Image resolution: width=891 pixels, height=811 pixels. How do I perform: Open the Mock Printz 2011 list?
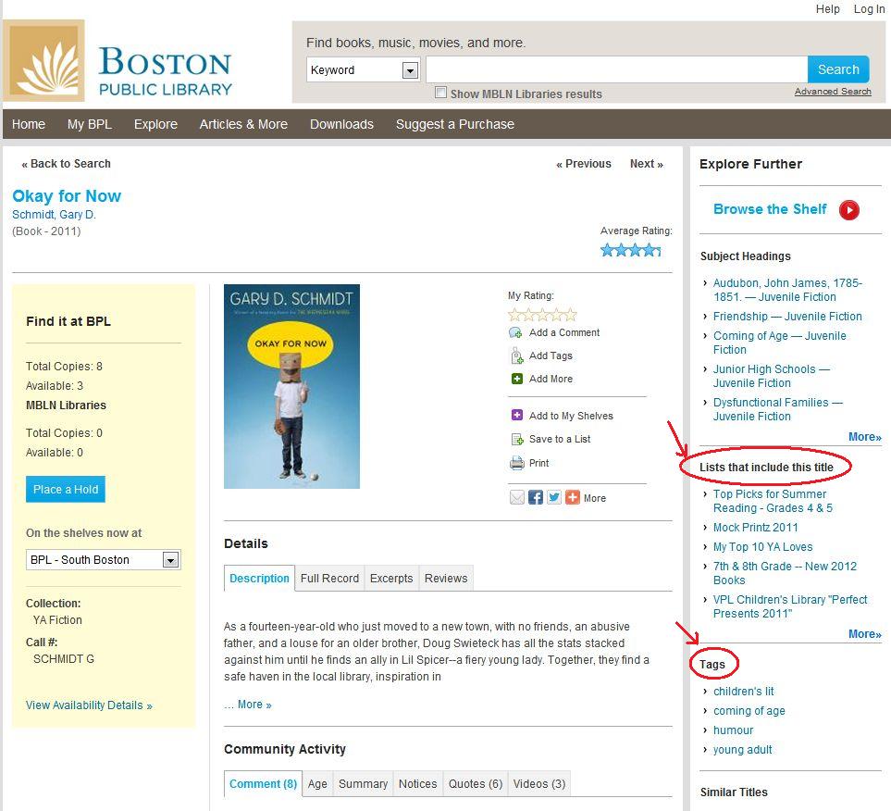coord(755,527)
